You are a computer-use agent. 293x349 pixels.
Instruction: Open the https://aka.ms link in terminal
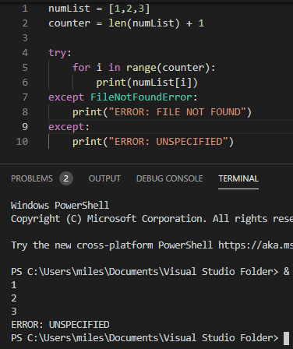click(x=256, y=245)
